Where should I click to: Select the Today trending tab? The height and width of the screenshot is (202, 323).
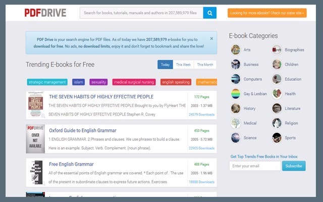[165, 65]
